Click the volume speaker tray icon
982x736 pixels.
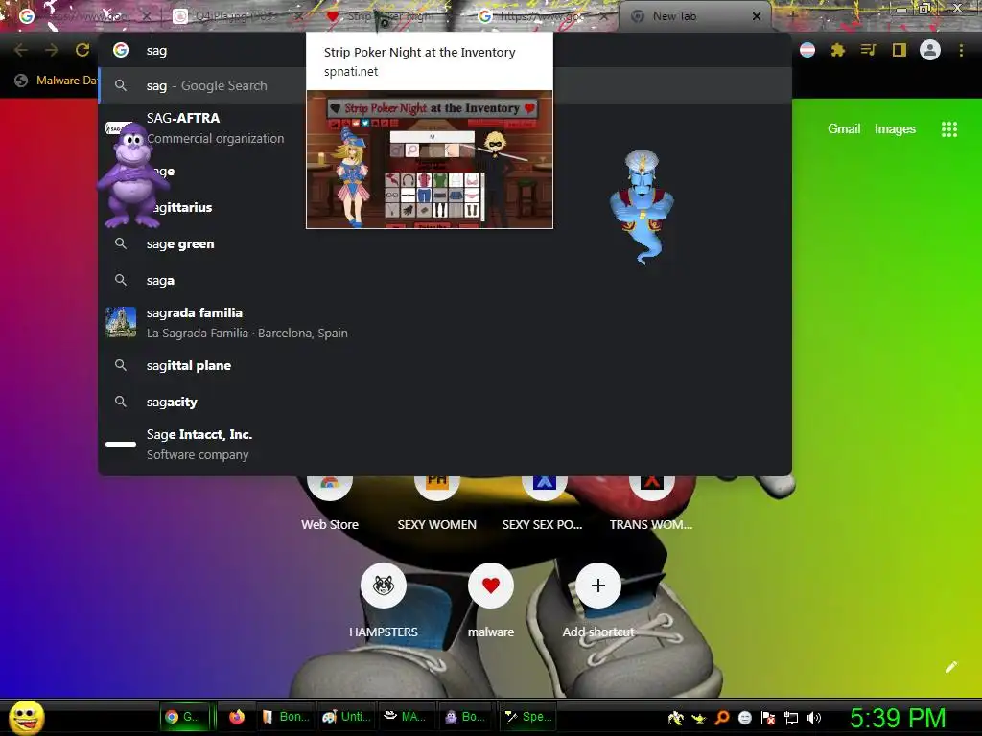(814, 718)
